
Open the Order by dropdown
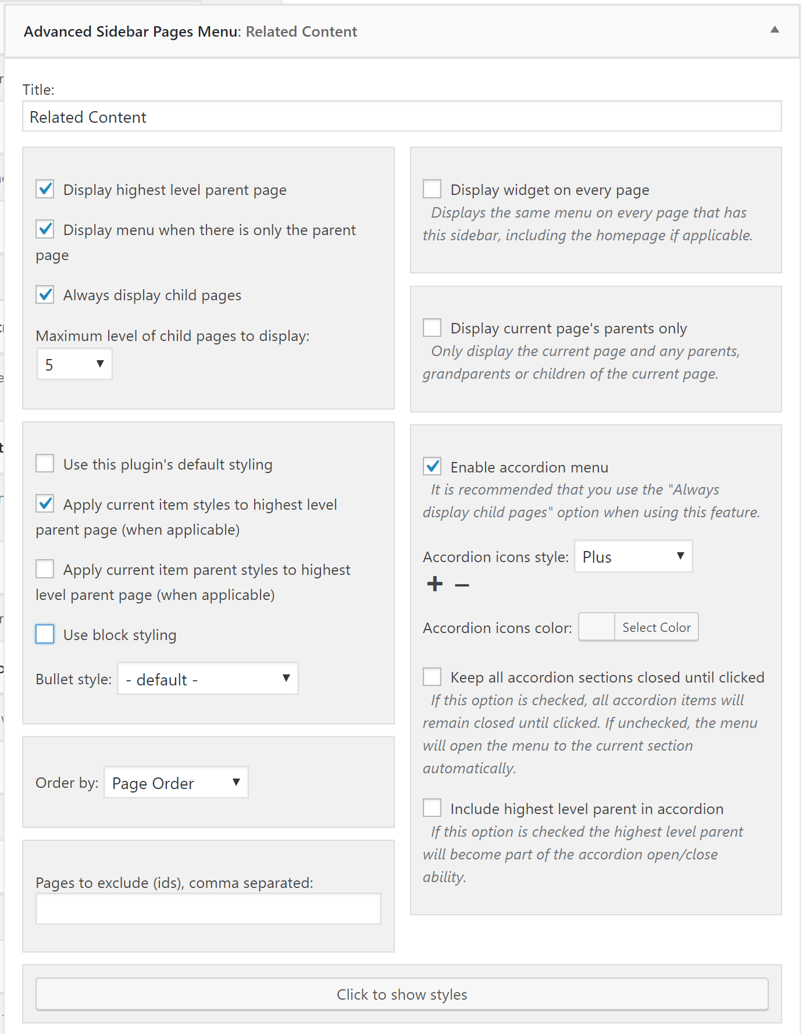[175, 783]
